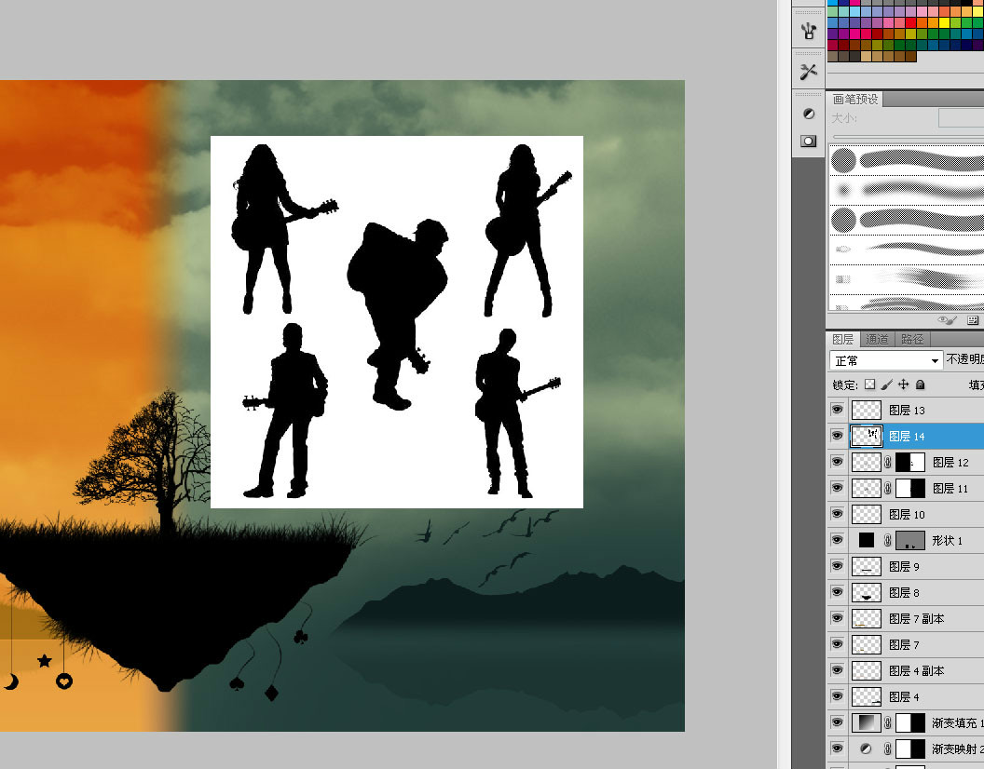This screenshot has height=769, width=984.
Task: Hide layer 图层 13
Action: tap(837, 410)
